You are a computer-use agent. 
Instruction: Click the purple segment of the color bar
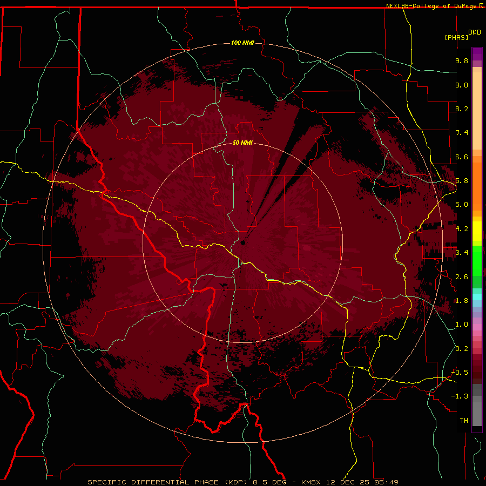[x=477, y=54]
